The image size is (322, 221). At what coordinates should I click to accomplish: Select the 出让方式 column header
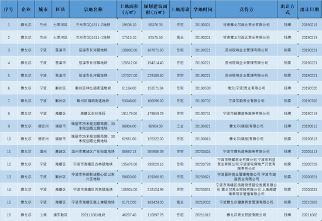coord(287,9)
